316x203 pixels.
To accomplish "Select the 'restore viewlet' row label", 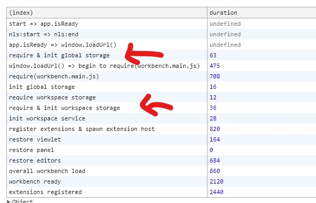I will pyautogui.click(x=35, y=139).
